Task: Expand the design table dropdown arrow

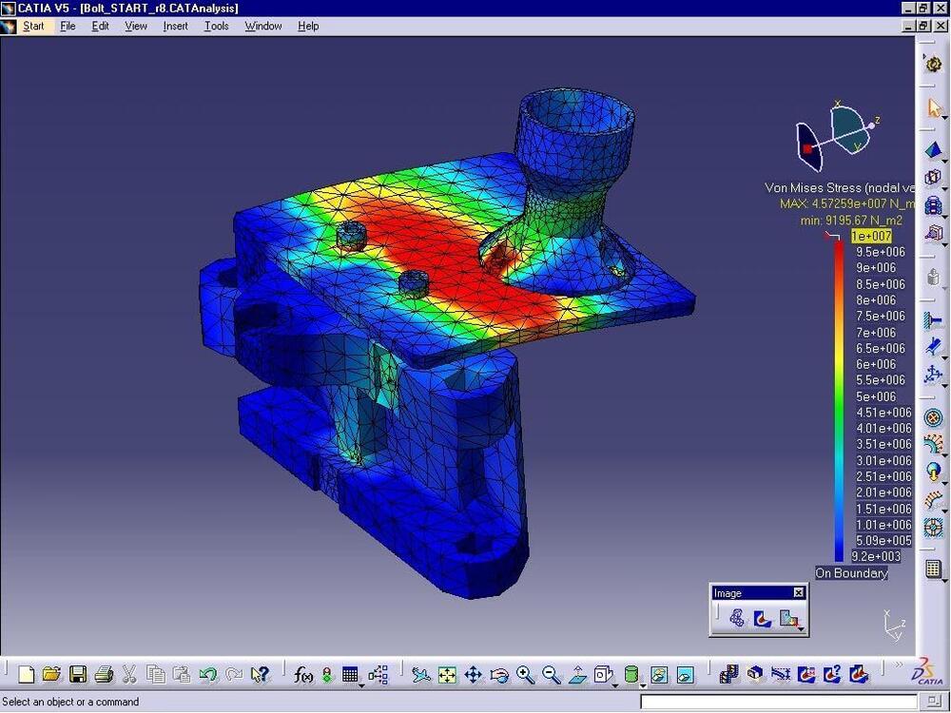Action: pos(361,684)
